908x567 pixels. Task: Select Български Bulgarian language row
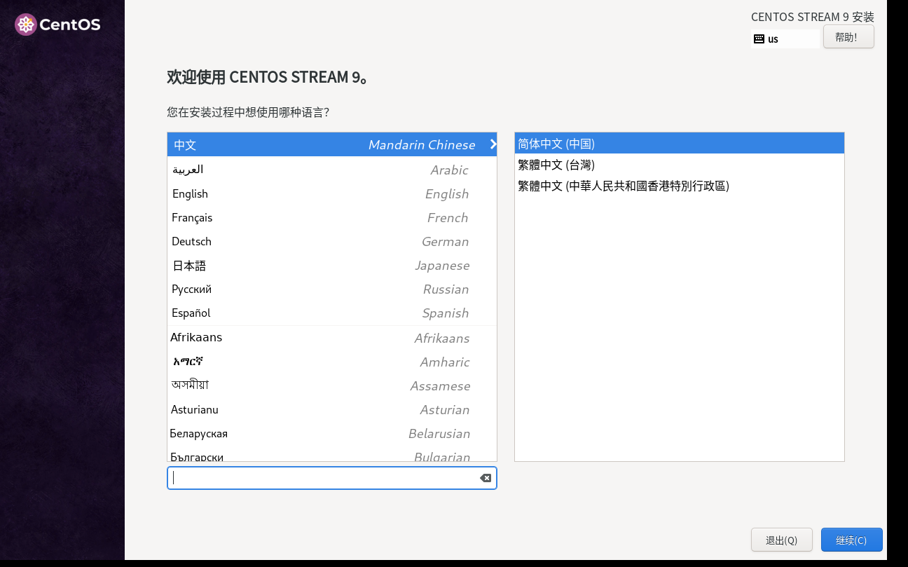[x=332, y=454]
